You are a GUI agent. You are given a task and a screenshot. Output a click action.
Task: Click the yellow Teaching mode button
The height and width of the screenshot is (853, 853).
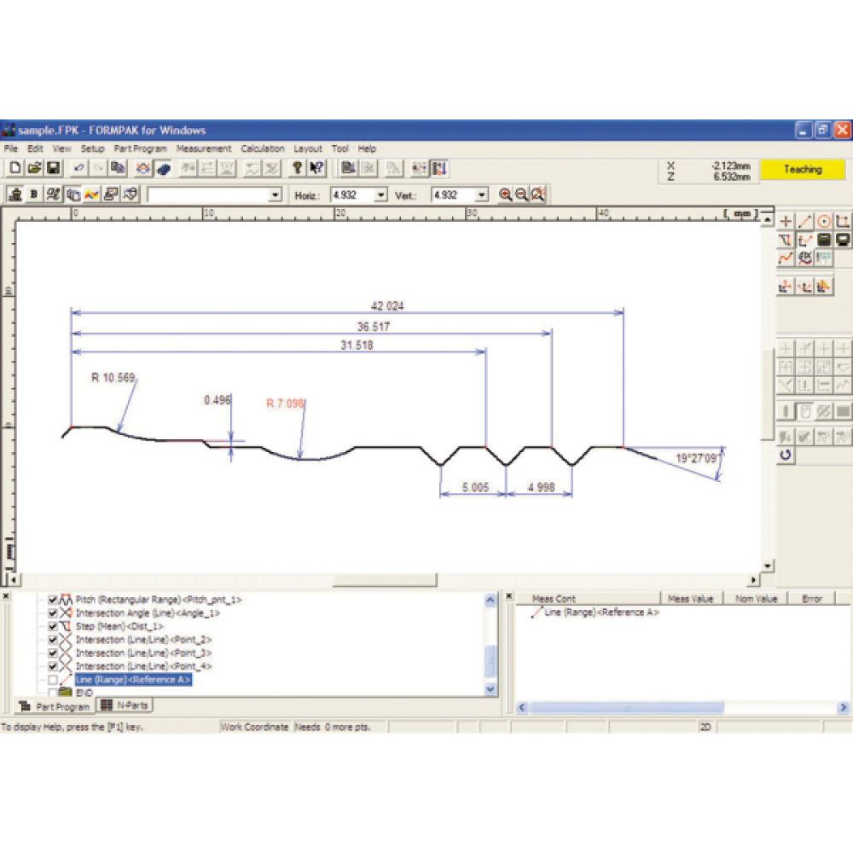coord(802,170)
